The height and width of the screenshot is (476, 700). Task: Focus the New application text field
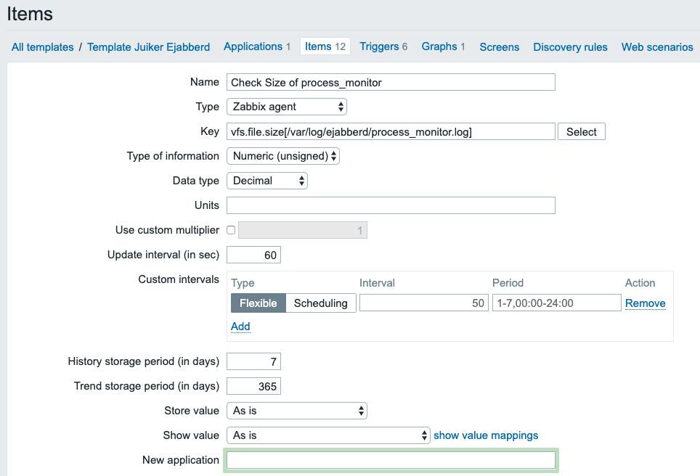[391, 460]
